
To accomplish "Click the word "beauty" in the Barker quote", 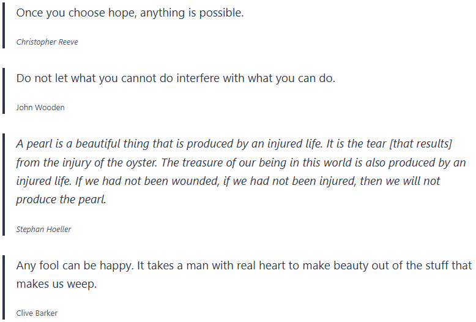I will click(322, 266).
